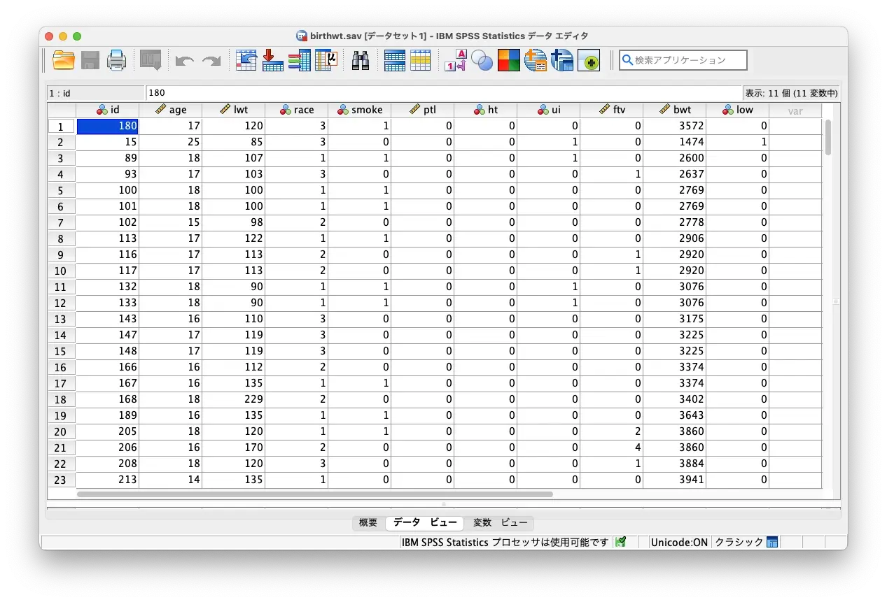Open the Weight Cases tool
Viewport: 887px width, 602px height.
click(421, 60)
